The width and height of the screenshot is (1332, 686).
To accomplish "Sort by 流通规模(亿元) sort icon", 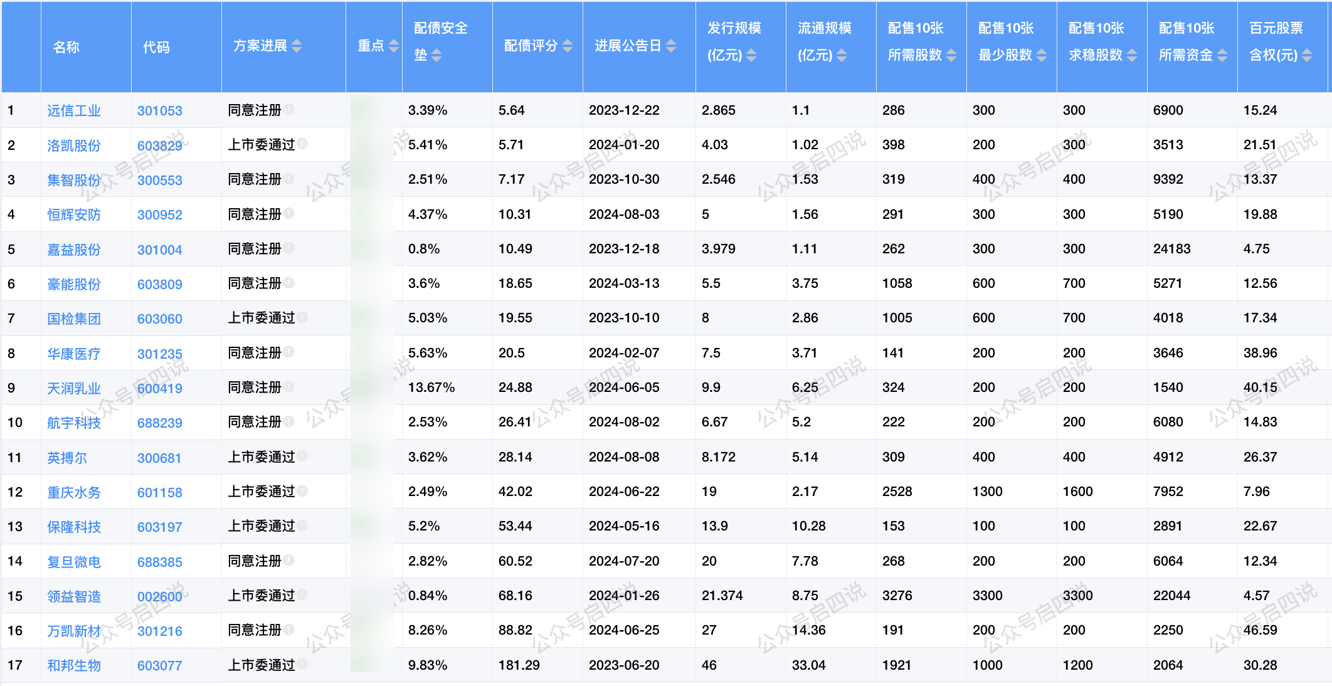I will [x=841, y=55].
